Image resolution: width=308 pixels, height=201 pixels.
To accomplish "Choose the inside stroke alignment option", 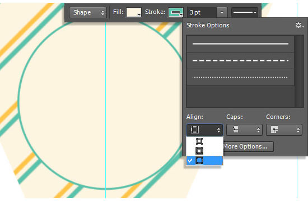I will pos(204,141).
